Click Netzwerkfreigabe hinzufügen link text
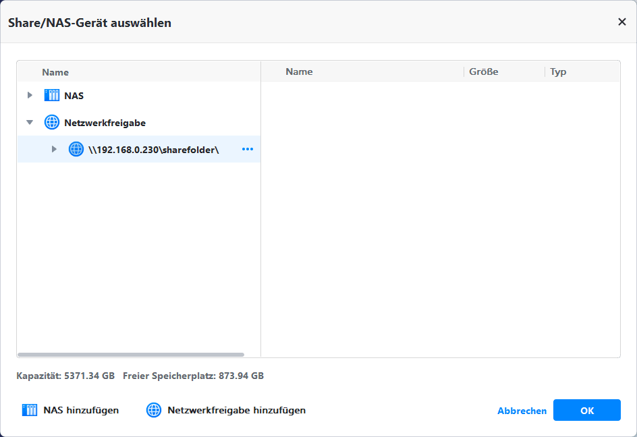637x437 pixels. 236,410
